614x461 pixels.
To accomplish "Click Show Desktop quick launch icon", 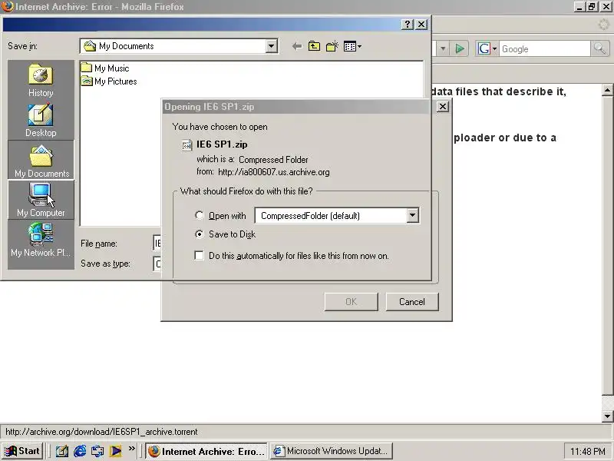I will click(62, 451).
